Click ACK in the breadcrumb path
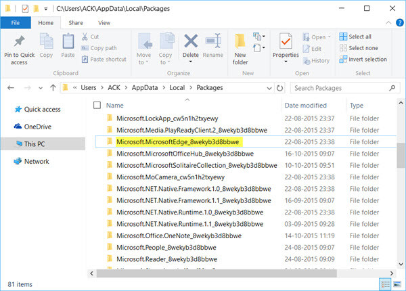This screenshot has width=406, height=291. 114,88
